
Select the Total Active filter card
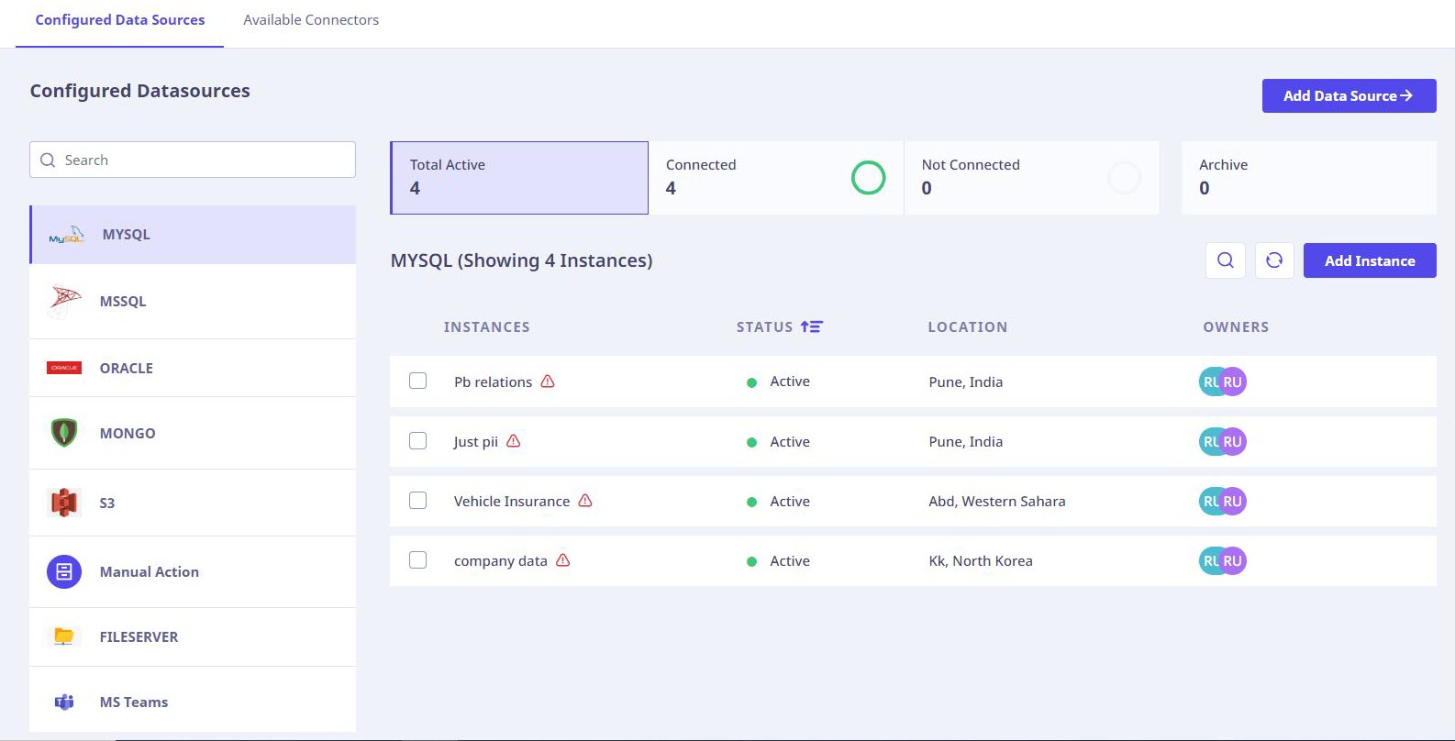pyautogui.click(x=519, y=178)
